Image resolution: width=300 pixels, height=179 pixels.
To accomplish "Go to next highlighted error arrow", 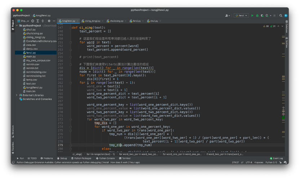I will coord(282,26).
